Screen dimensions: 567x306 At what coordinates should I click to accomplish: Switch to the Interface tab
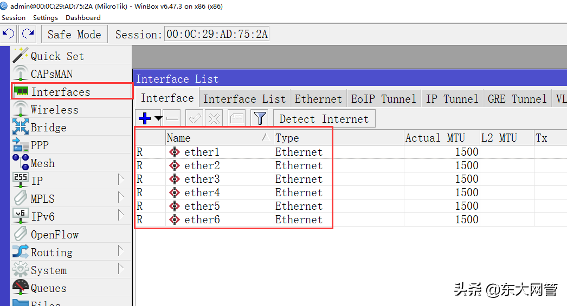point(167,98)
